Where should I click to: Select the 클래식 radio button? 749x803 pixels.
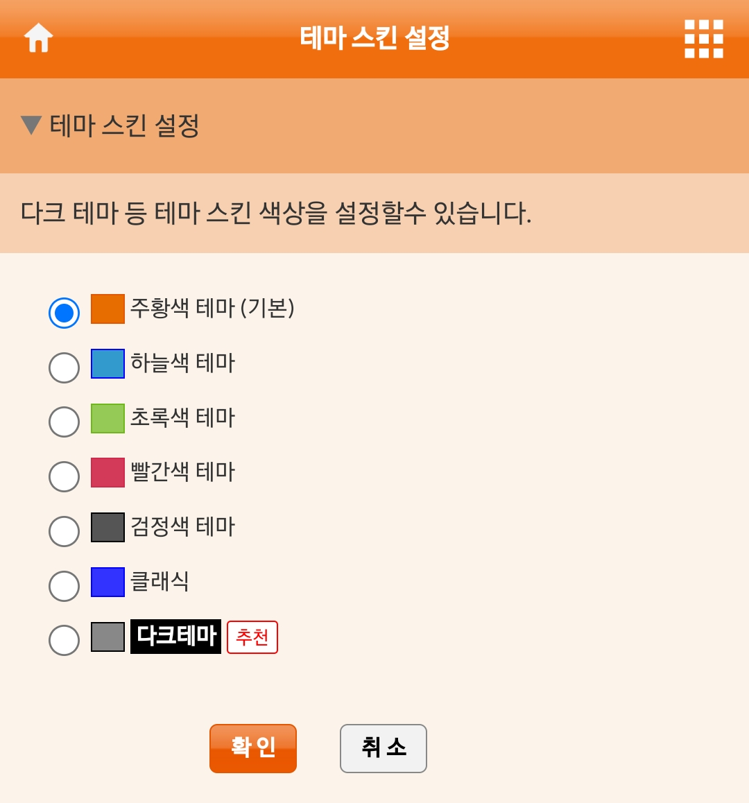coord(64,586)
